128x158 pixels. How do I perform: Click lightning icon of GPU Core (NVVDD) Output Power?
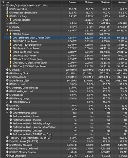[x=11, y=66]
